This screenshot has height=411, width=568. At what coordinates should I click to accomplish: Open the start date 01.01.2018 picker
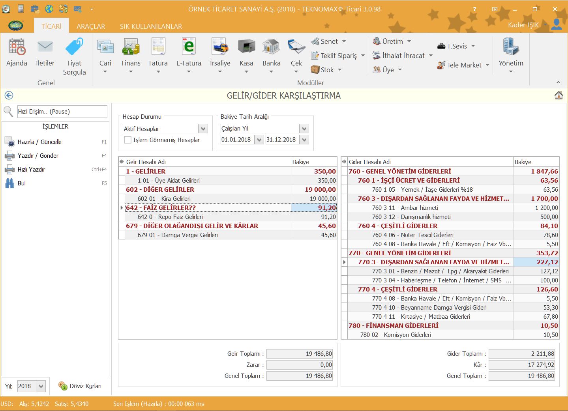point(259,140)
